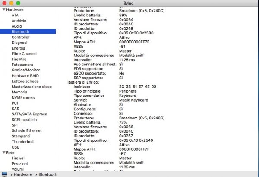Collapse the Rete section triangle
The height and width of the screenshot is (177, 259).
pos(4,152)
